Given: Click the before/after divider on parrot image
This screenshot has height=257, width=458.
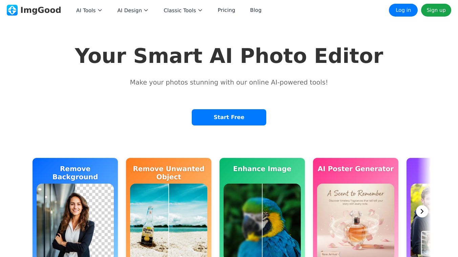Looking at the screenshot, I should 262,220.
